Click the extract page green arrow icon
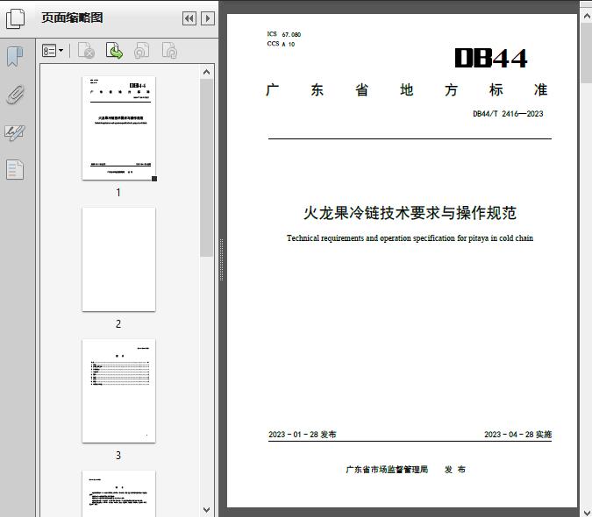The height and width of the screenshot is (517, 592). pyautogui.click(x=114, y=52)
